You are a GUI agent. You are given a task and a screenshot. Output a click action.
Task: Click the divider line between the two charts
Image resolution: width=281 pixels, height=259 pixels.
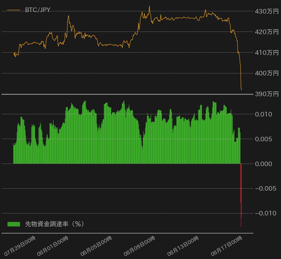pos(125,95)
